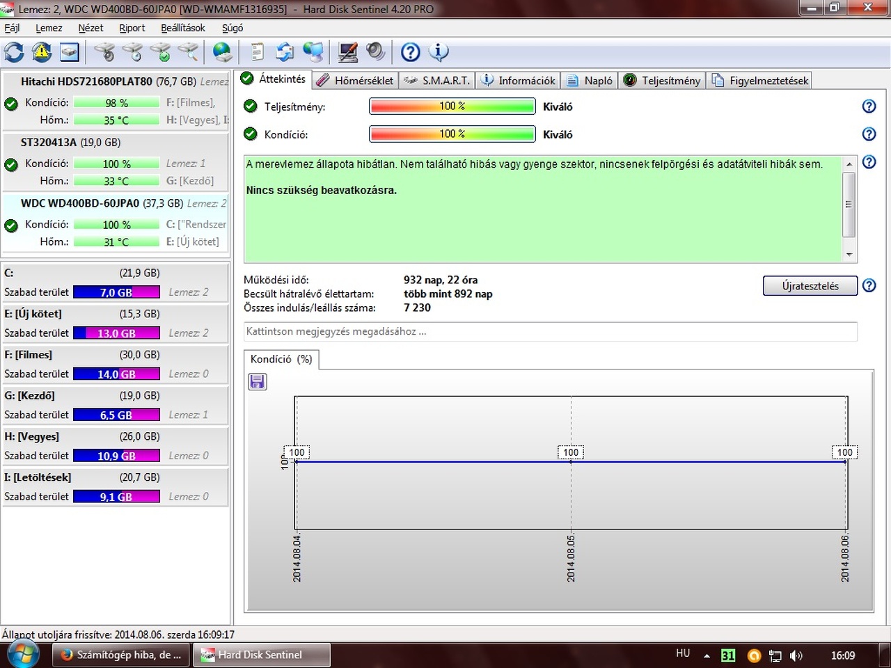The width and height of the screenshot is (891, 668).
Task: Select the E: [Új kötet] drive row
Action: pyautogui.click(x=116, y=324)
